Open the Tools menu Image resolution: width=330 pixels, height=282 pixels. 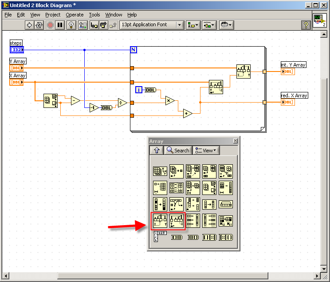(94, 15)
